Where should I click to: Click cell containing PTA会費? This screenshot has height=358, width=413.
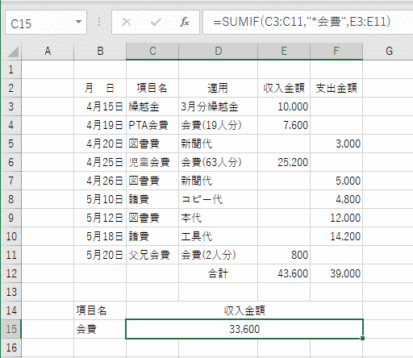click(x=152, y=125)
